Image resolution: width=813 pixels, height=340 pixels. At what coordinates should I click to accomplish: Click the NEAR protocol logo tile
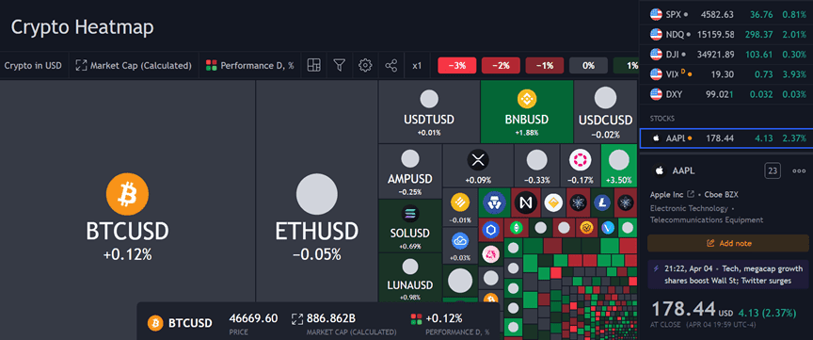526,202
